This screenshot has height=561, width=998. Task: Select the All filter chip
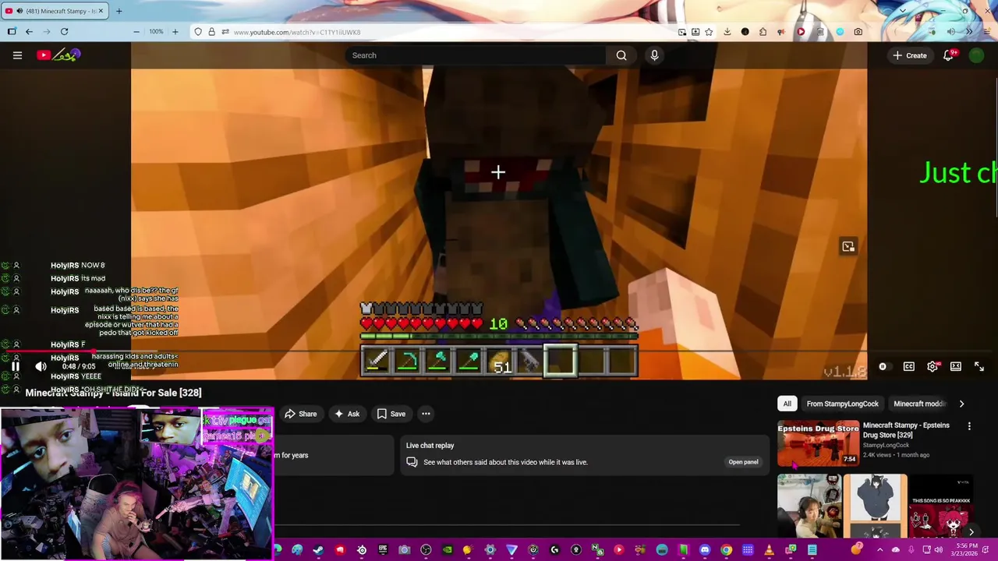click(787, 404)
